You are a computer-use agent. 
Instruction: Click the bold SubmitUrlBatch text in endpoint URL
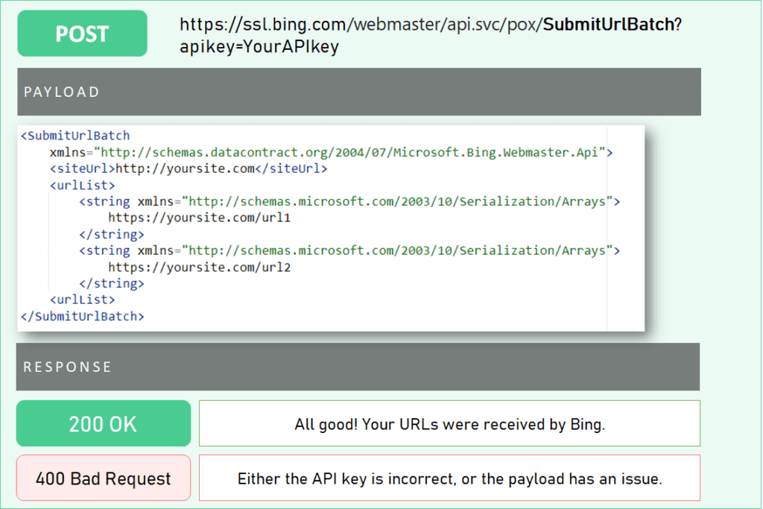[608, 25]
